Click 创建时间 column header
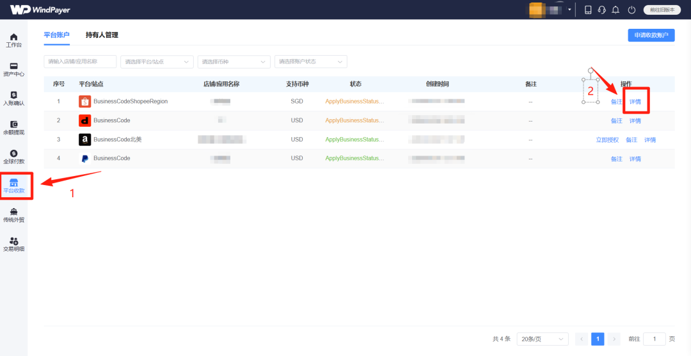The height and width of the screenshot is (356, 691). pyautogui.click(x=437, y=84)
